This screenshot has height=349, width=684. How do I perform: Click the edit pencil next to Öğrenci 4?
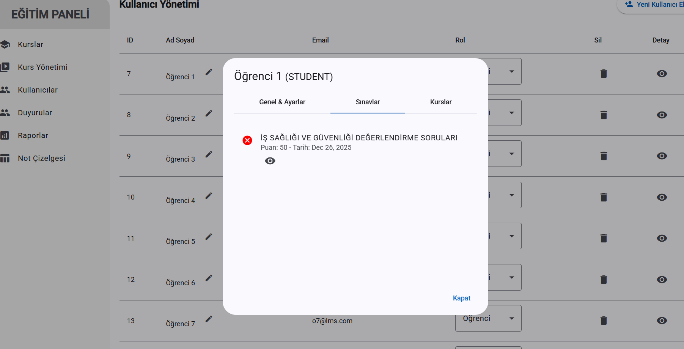[x=209, y=196]
